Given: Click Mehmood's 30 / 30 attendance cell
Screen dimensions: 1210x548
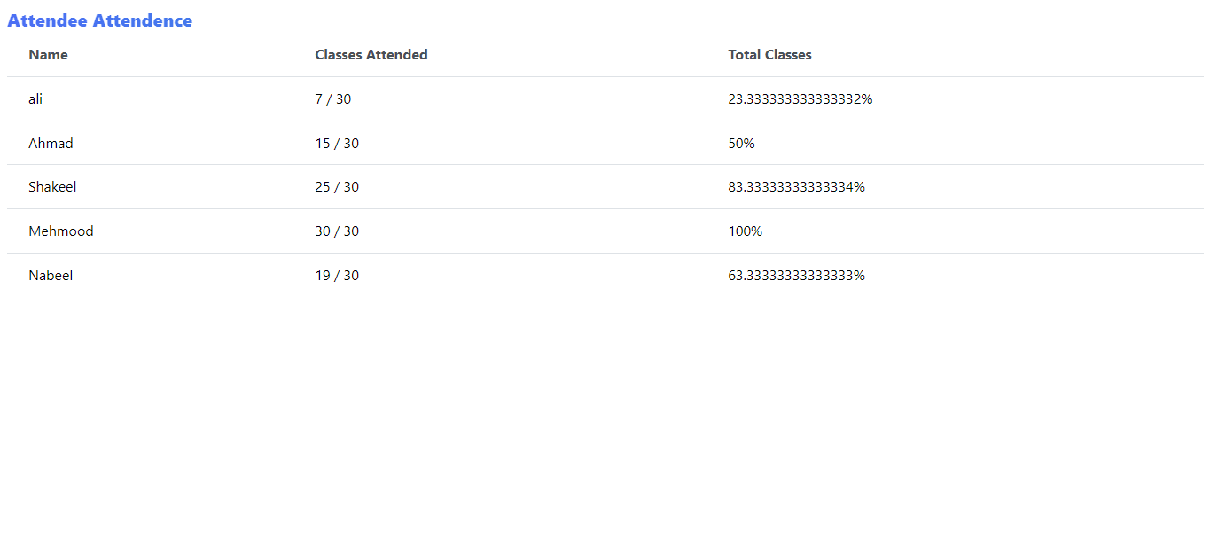Looking at the screenshot, I should tap(337, 231).
